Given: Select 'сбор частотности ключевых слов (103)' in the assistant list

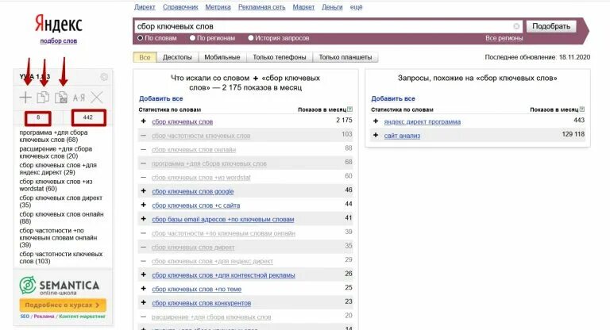Looking at the screenshot, I should coord(61,258).
